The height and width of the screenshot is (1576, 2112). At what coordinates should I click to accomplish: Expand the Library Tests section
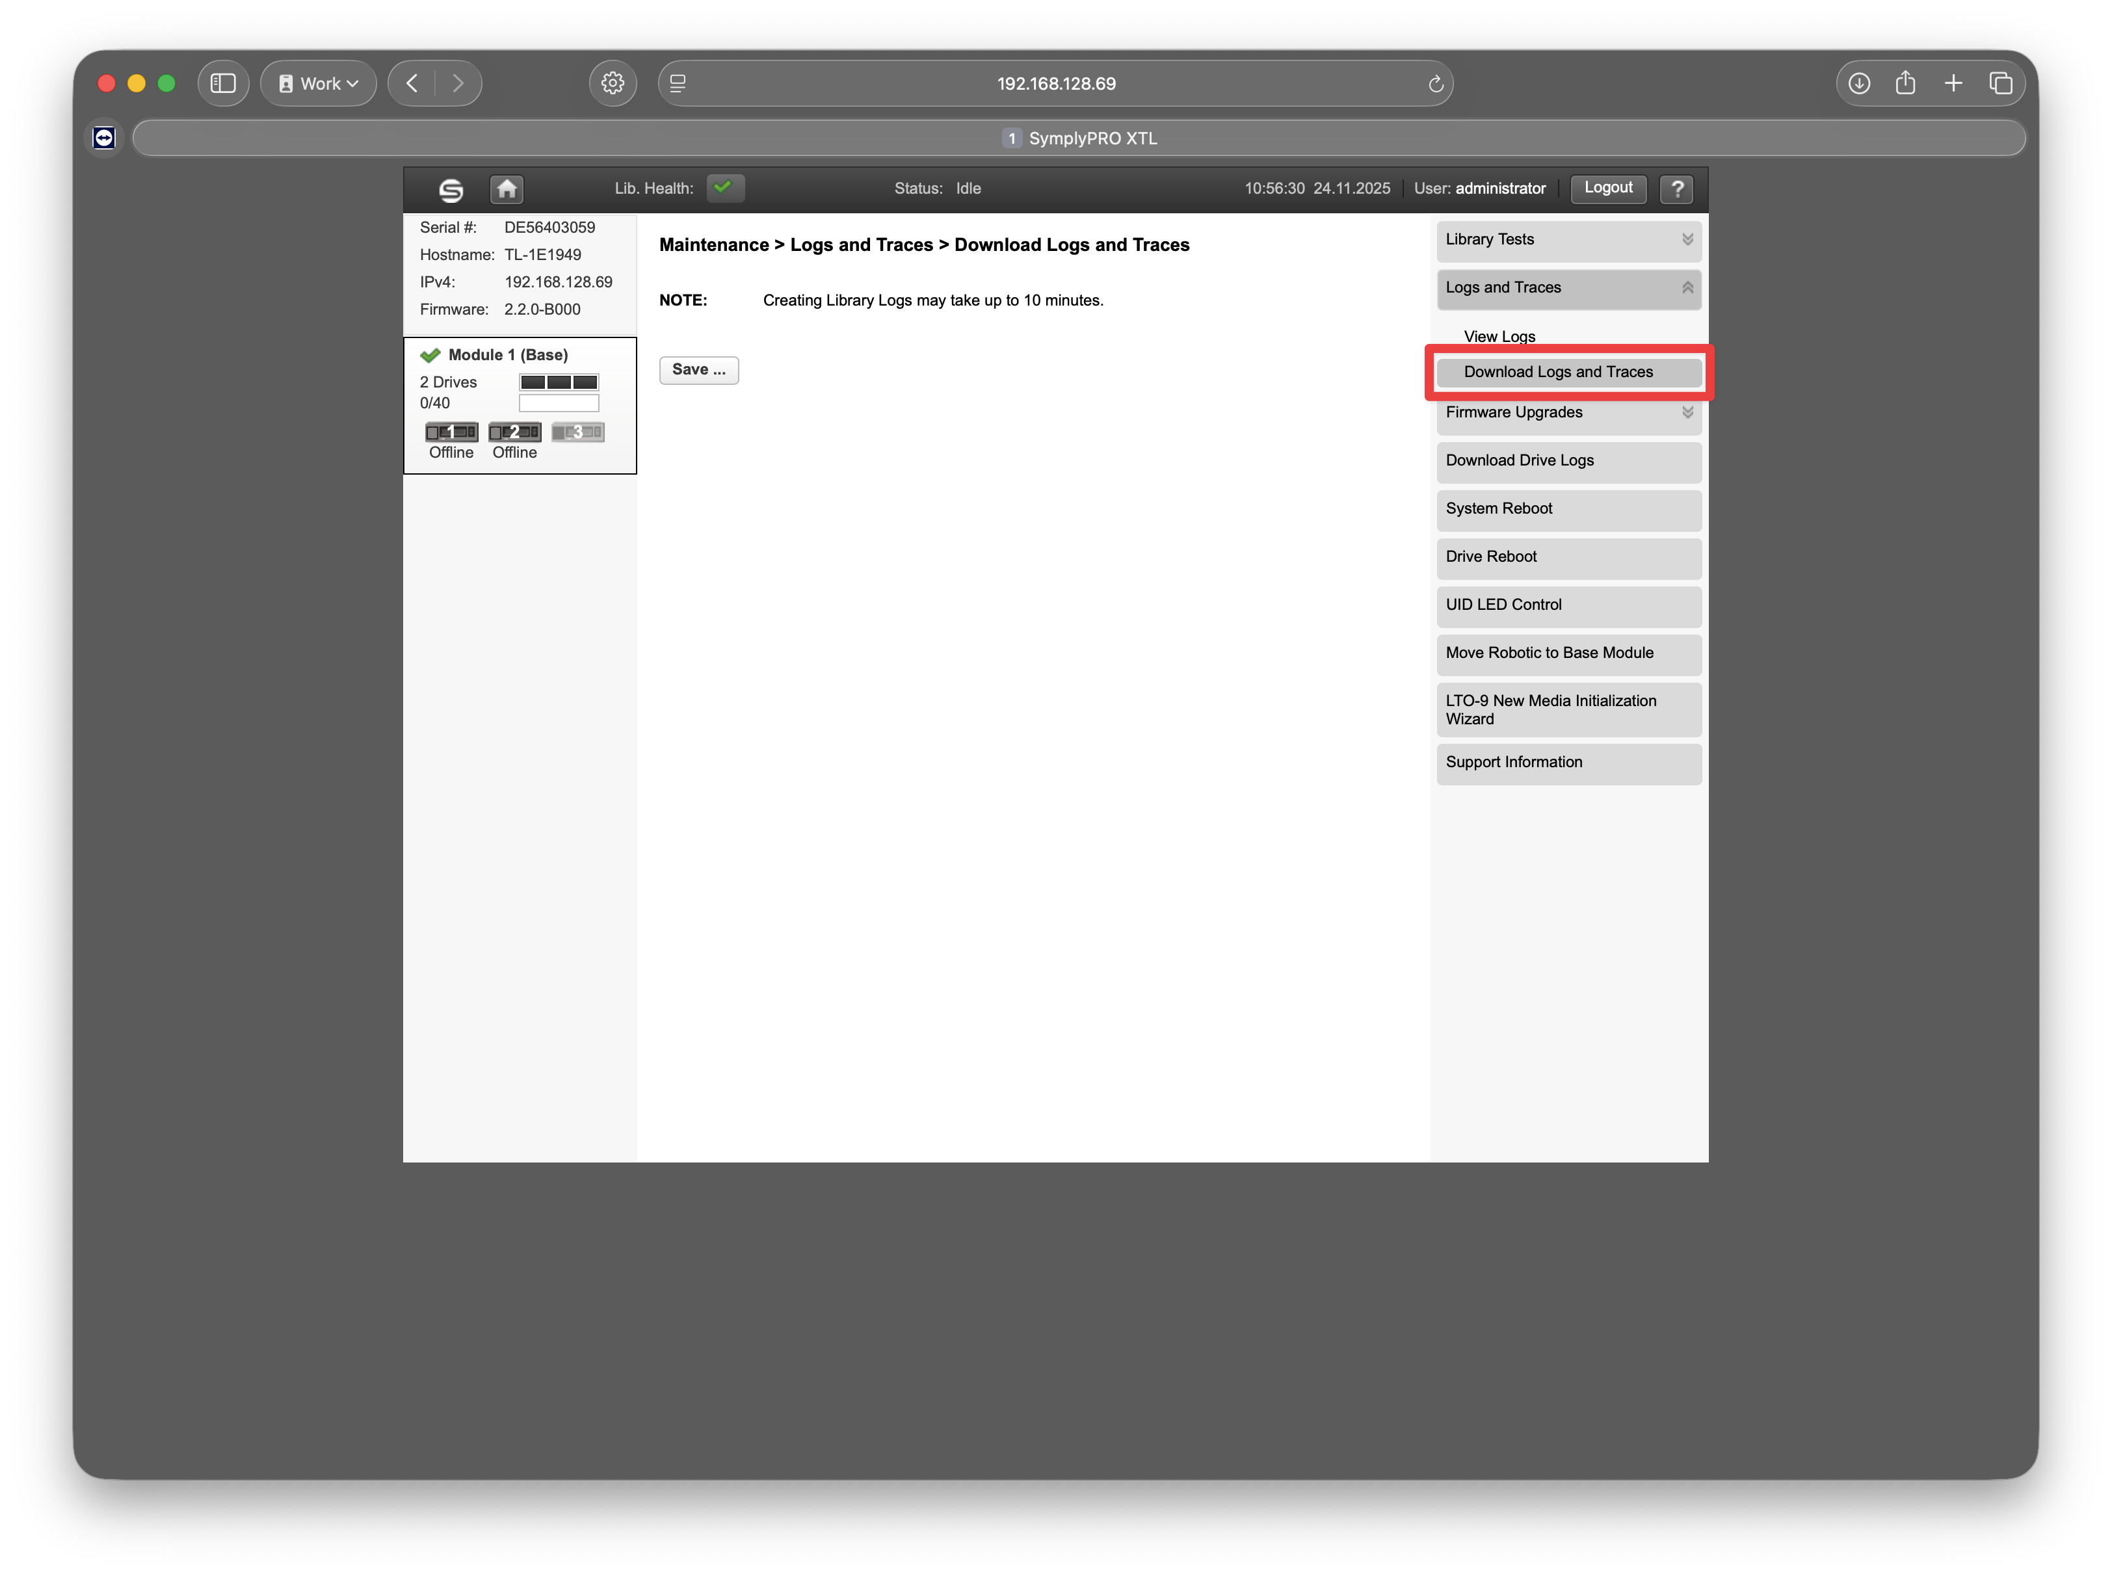tap(1568, 241)
